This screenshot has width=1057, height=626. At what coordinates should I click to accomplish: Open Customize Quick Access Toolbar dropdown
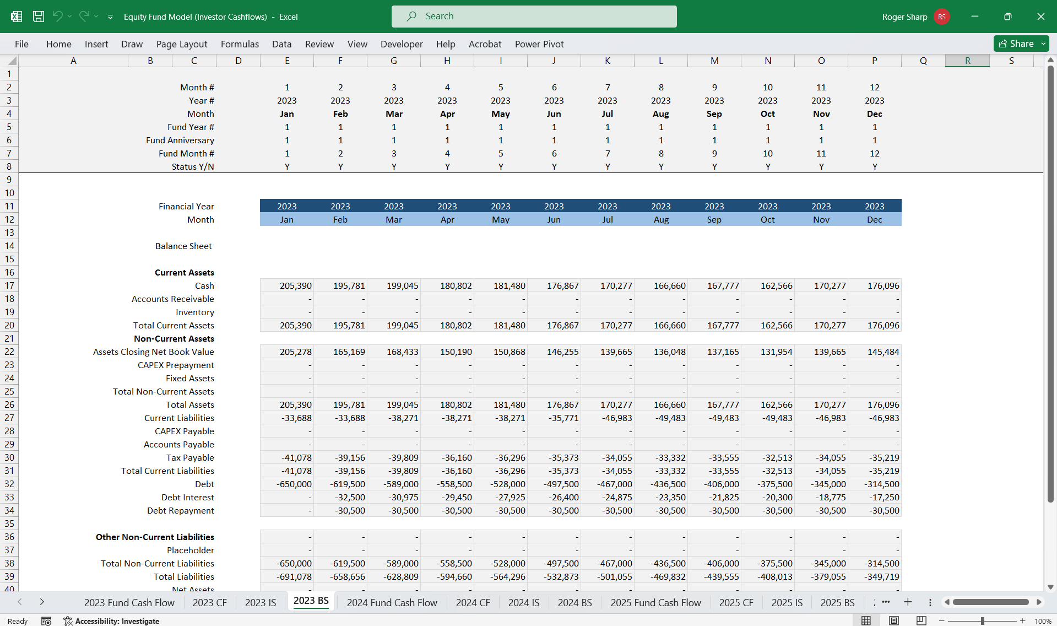(110, 17)
